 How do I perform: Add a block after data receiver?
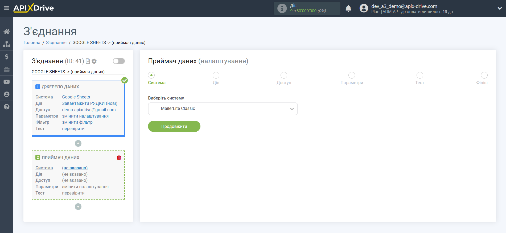tap(78, 206)
